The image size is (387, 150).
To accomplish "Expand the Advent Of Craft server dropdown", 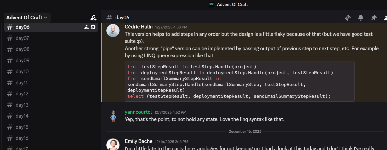I will pyautogui.click(x=27, y=18).
